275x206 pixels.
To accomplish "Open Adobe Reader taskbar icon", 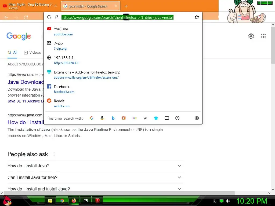I will 97,201.
